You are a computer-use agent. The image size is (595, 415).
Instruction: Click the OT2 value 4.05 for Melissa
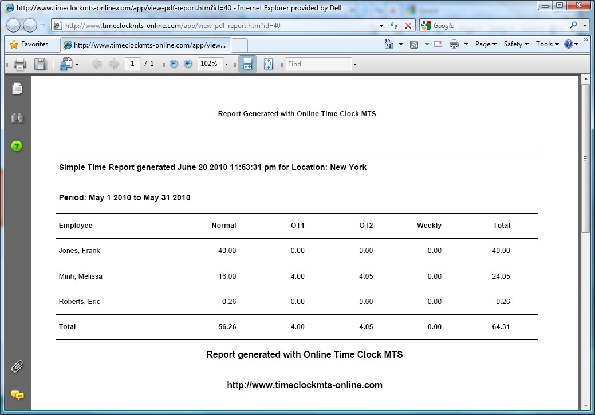366,276
